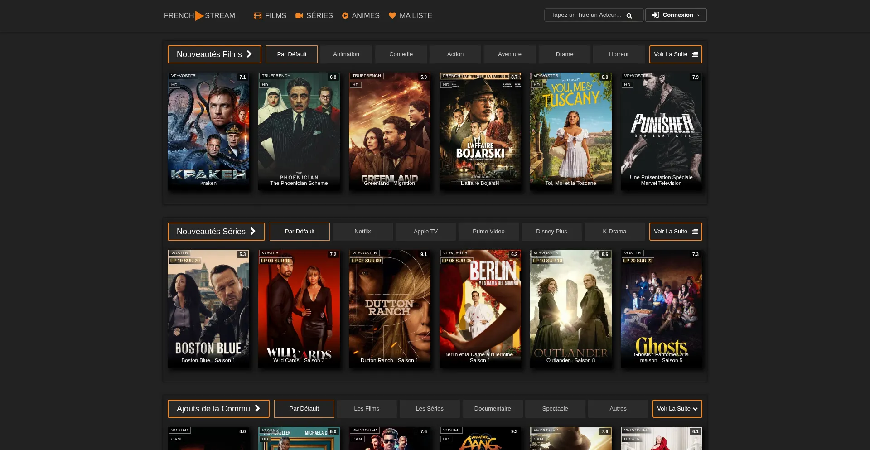The height and width of the screenshot is (450, 870).
Task: Open the SÉRIES menu item
Action: click(314, 16)
